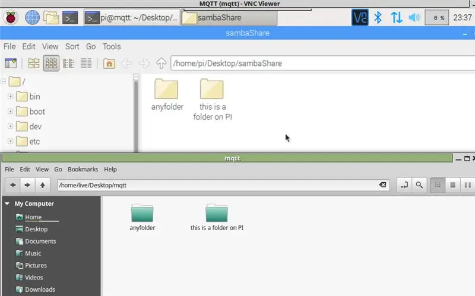Toggle location entry mode in mqtt window
This screenshot has height=296, width=475.
point(404,185)
